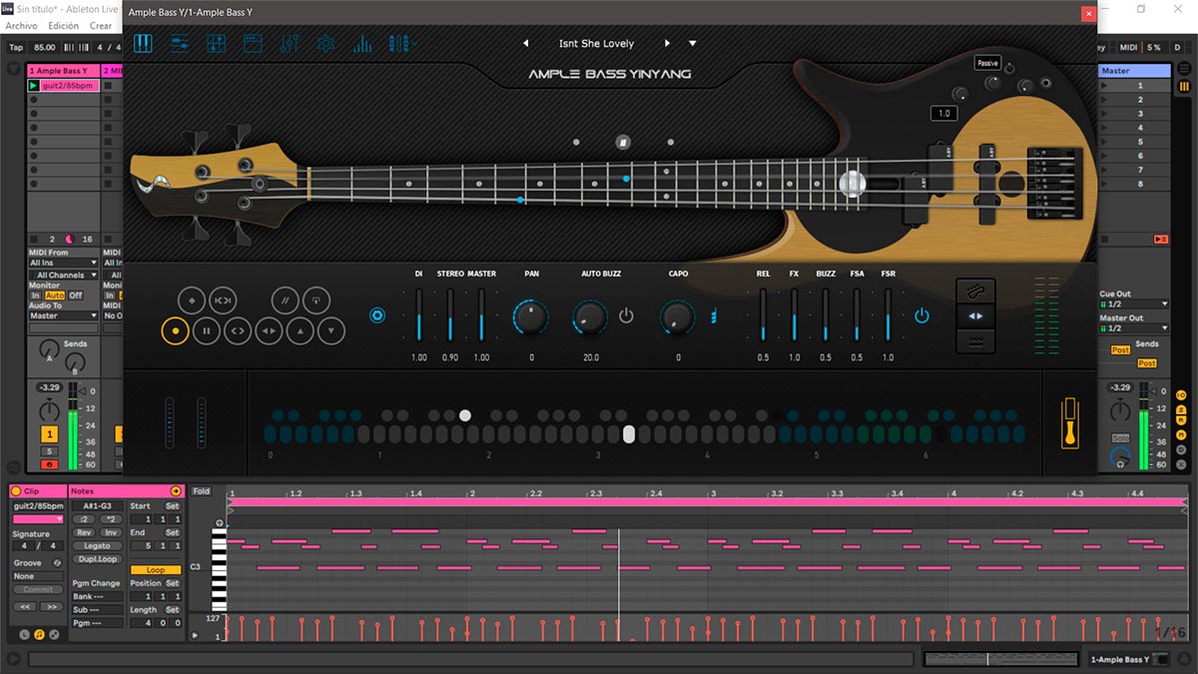The height and width of the screenshot is (674, 1198).
Task: Click the left-right arrows button below the guitar button
Action: pyautogui.click(x=975, y=317)
